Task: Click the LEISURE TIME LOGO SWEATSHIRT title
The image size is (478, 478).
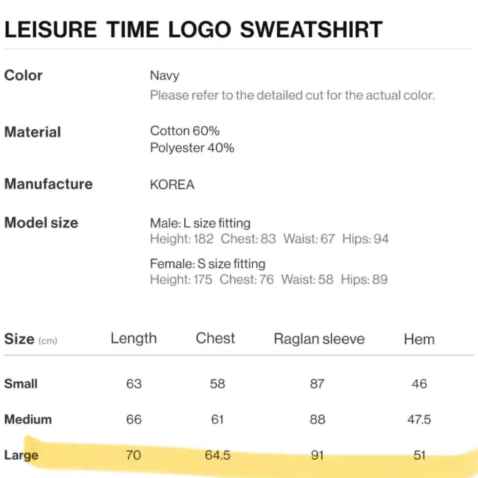Action: click(x=193, y=30)
